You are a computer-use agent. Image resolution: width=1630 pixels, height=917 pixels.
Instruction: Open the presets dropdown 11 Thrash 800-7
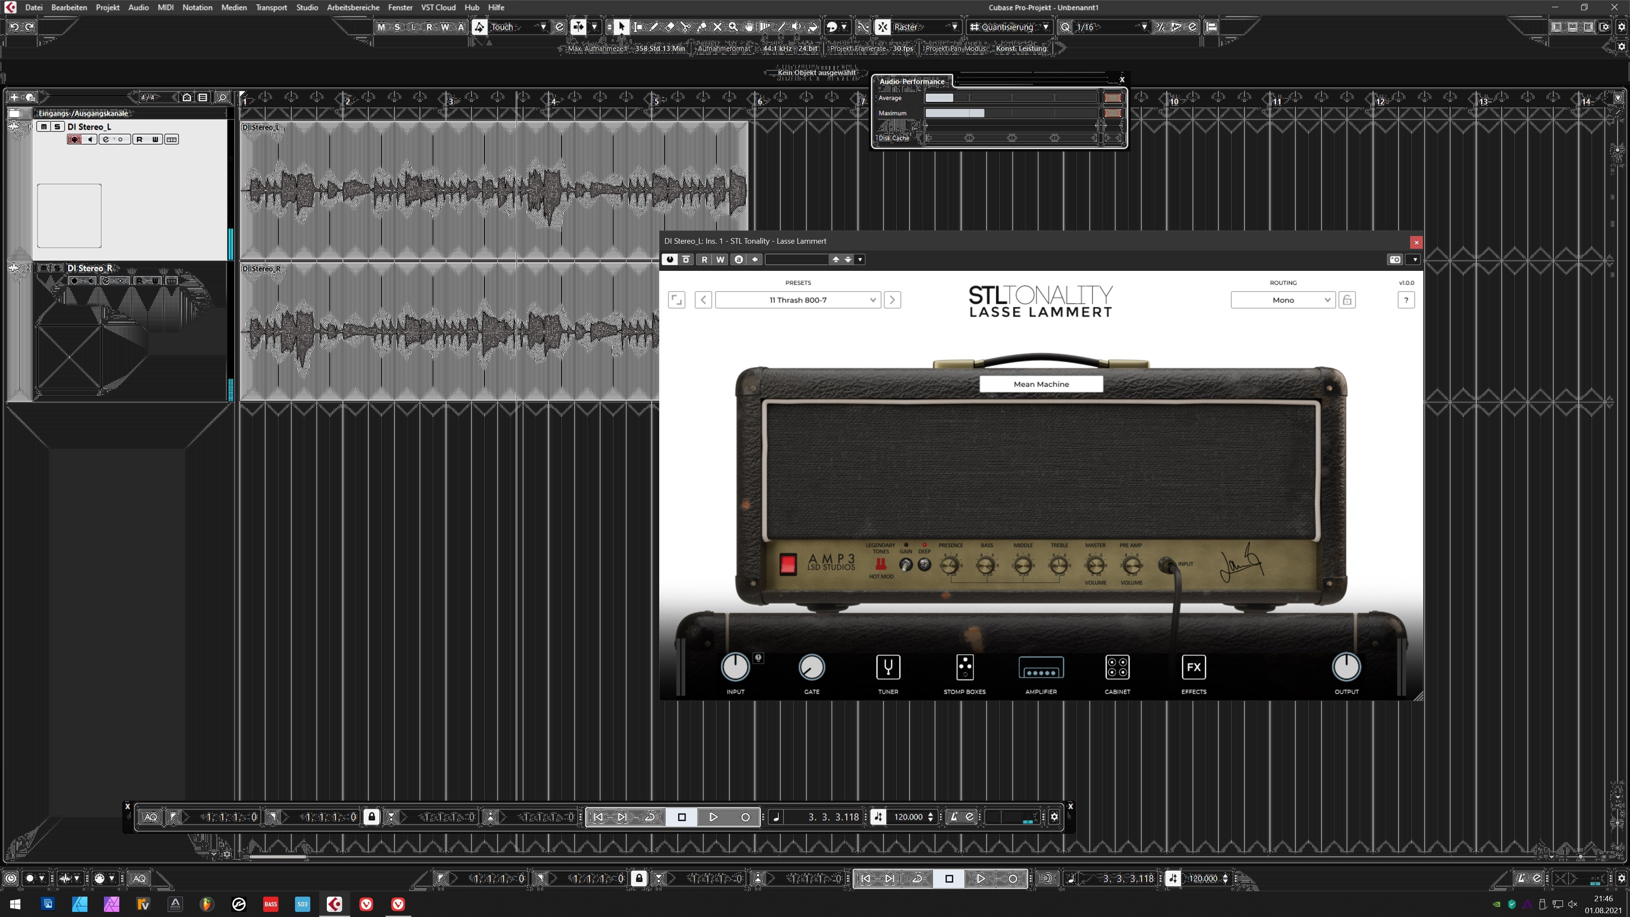pyautogui.click(x=797, y=300)
